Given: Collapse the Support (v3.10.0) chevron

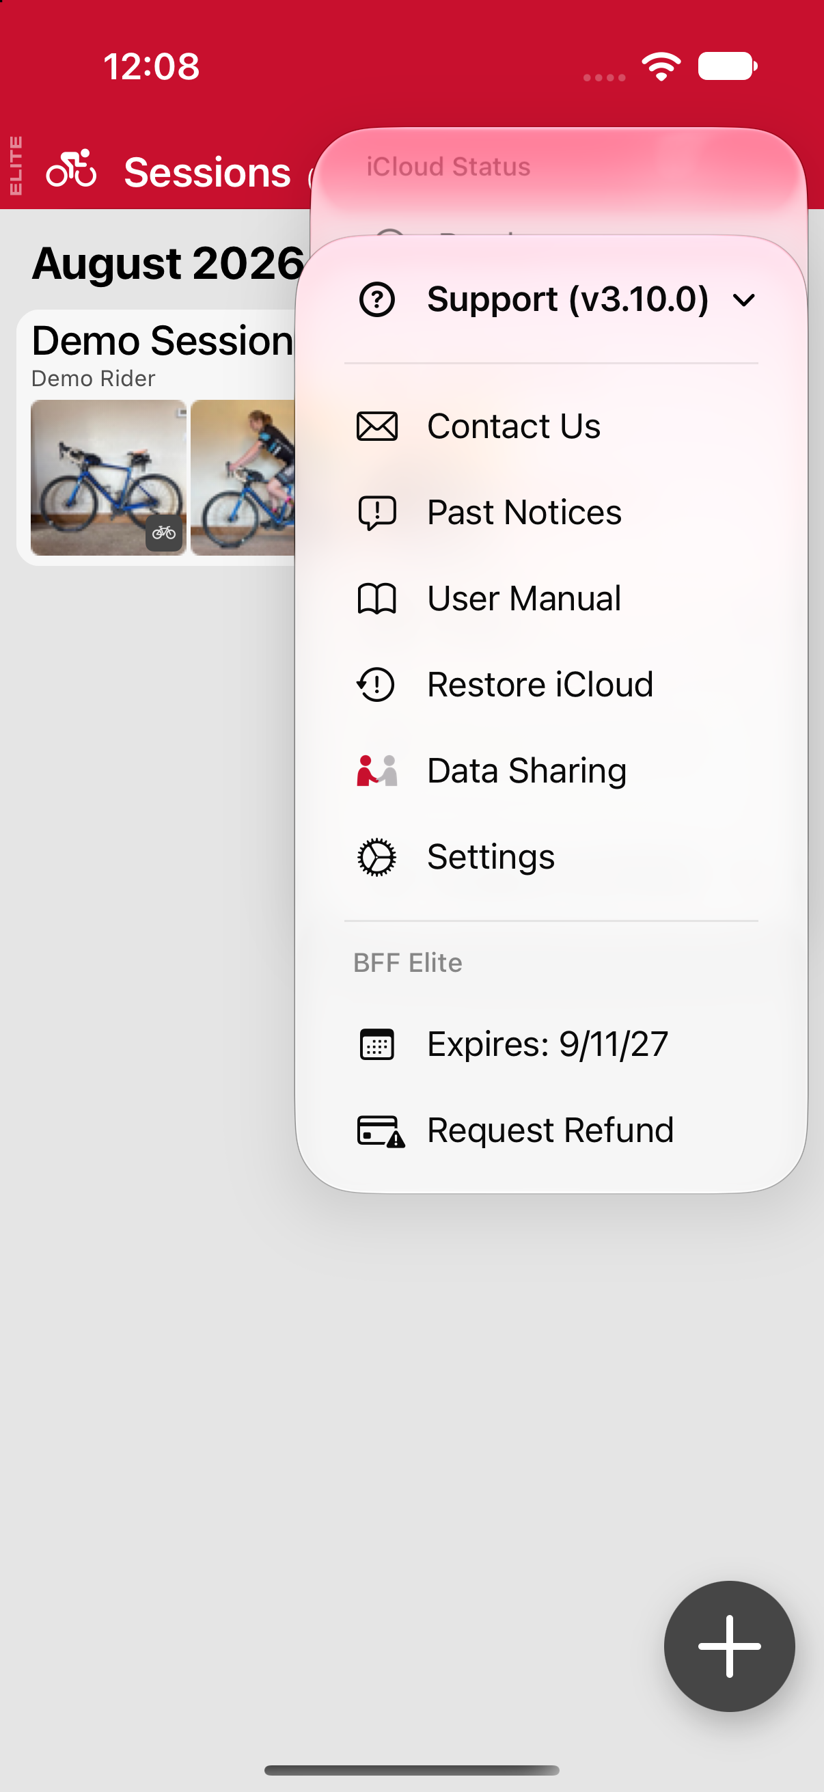Looking at the screenshot, I should (743, 301).
